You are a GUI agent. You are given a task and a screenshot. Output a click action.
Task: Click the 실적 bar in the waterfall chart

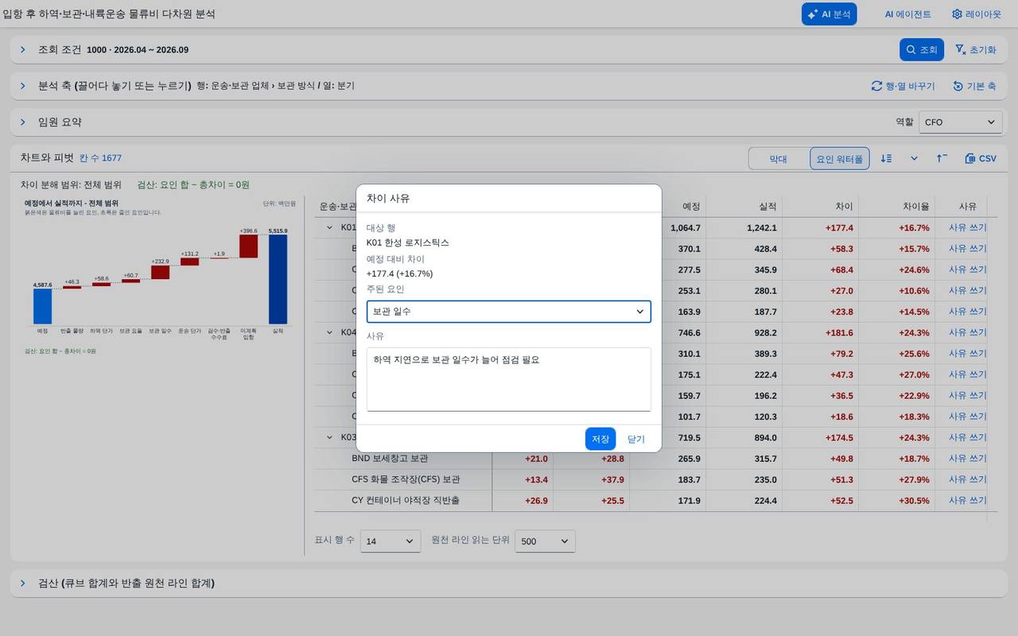click(x=278, y=279)
